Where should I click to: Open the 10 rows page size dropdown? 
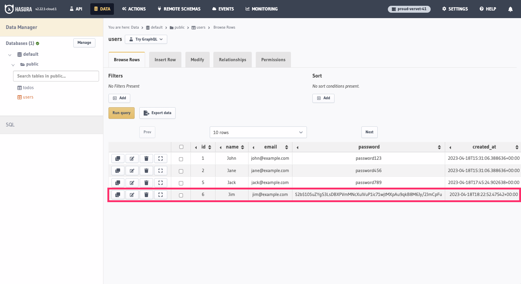click(258, 132)
